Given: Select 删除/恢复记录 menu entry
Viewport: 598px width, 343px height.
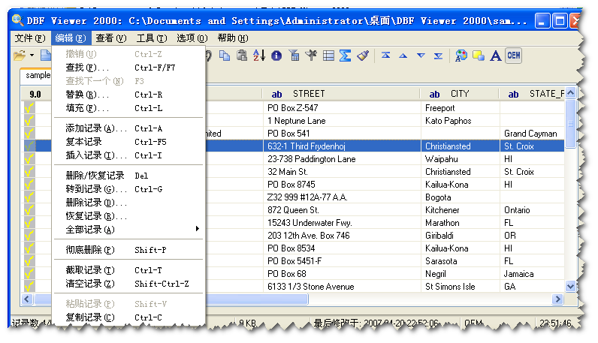Looking at the screenshot, I should pyautogui.click(x=128, y=176).
